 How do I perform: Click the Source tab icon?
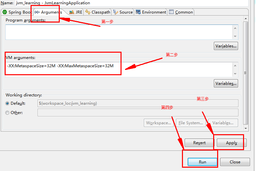tap(116, 12)
